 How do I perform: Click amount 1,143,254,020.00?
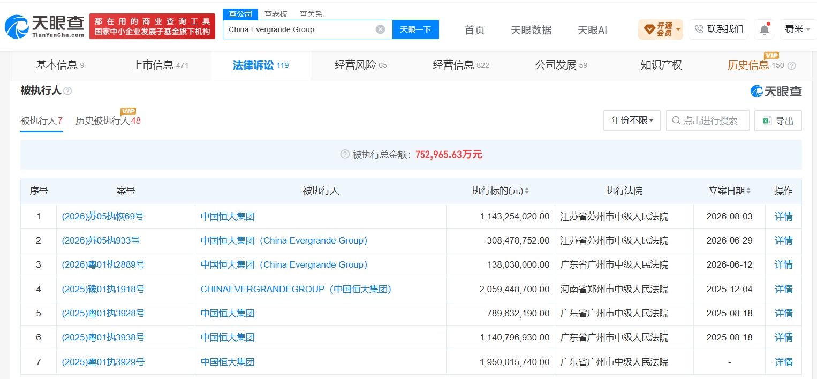[515, 216]
